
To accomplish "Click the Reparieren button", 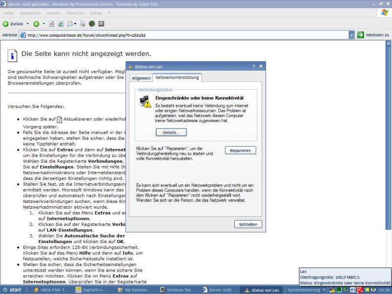I will (240, 150).
